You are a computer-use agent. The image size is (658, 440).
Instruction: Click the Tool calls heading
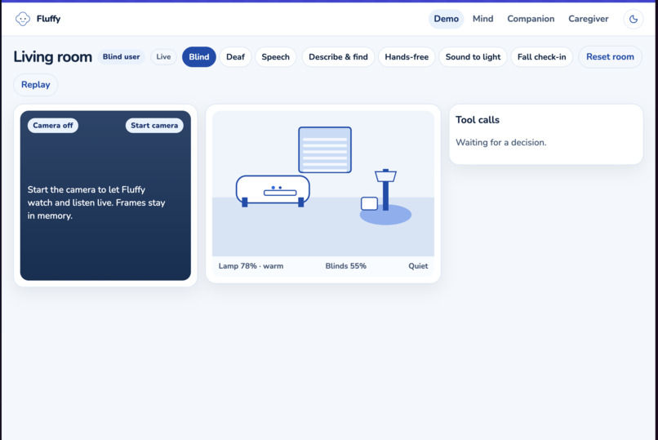(478, 120)
